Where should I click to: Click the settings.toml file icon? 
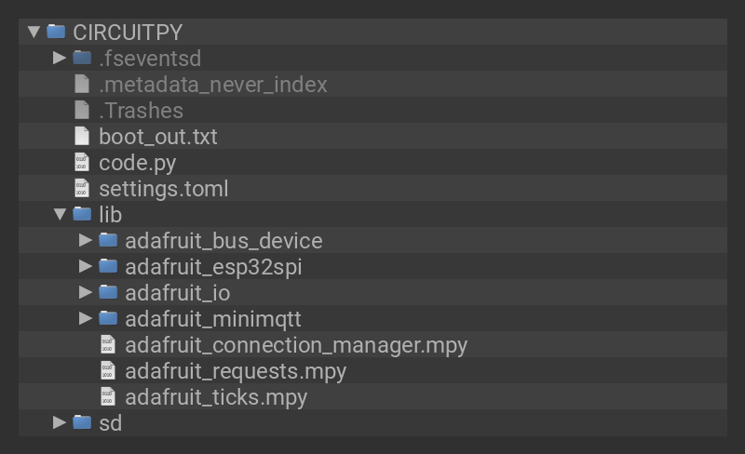coord(82,188)
